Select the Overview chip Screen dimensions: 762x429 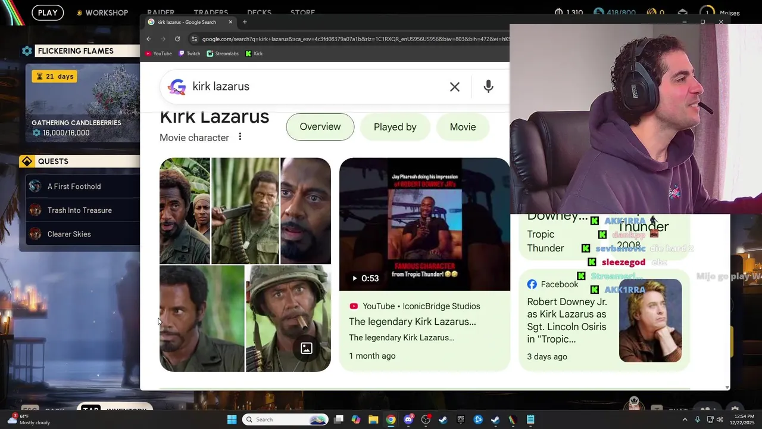pos(320,127)
